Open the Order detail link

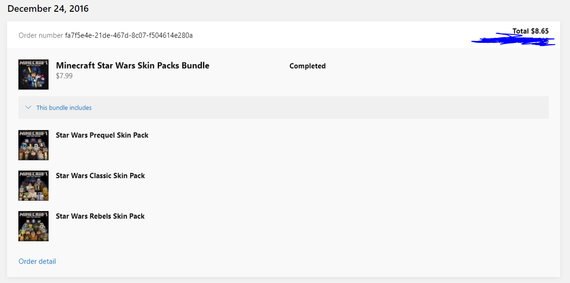[x=37, y=261]
